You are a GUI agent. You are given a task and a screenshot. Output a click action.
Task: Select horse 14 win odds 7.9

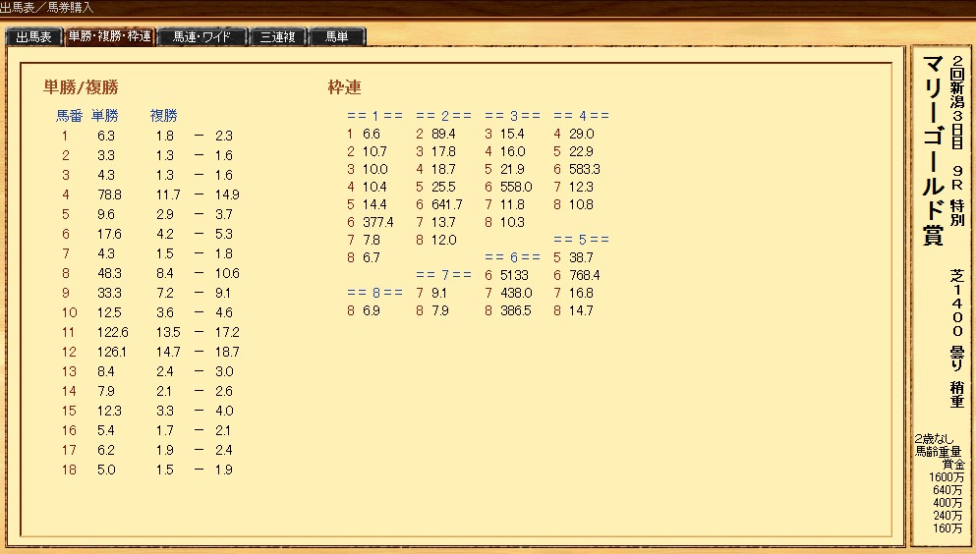[x=106, y=391]
